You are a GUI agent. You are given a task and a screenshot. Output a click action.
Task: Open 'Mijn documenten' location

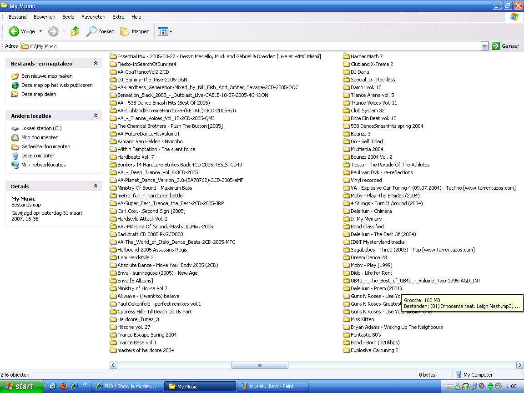click(40, 137)
